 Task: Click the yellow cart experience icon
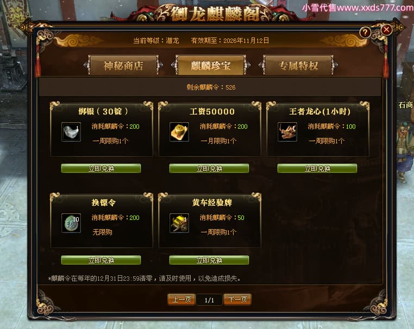tap(179, 223)
